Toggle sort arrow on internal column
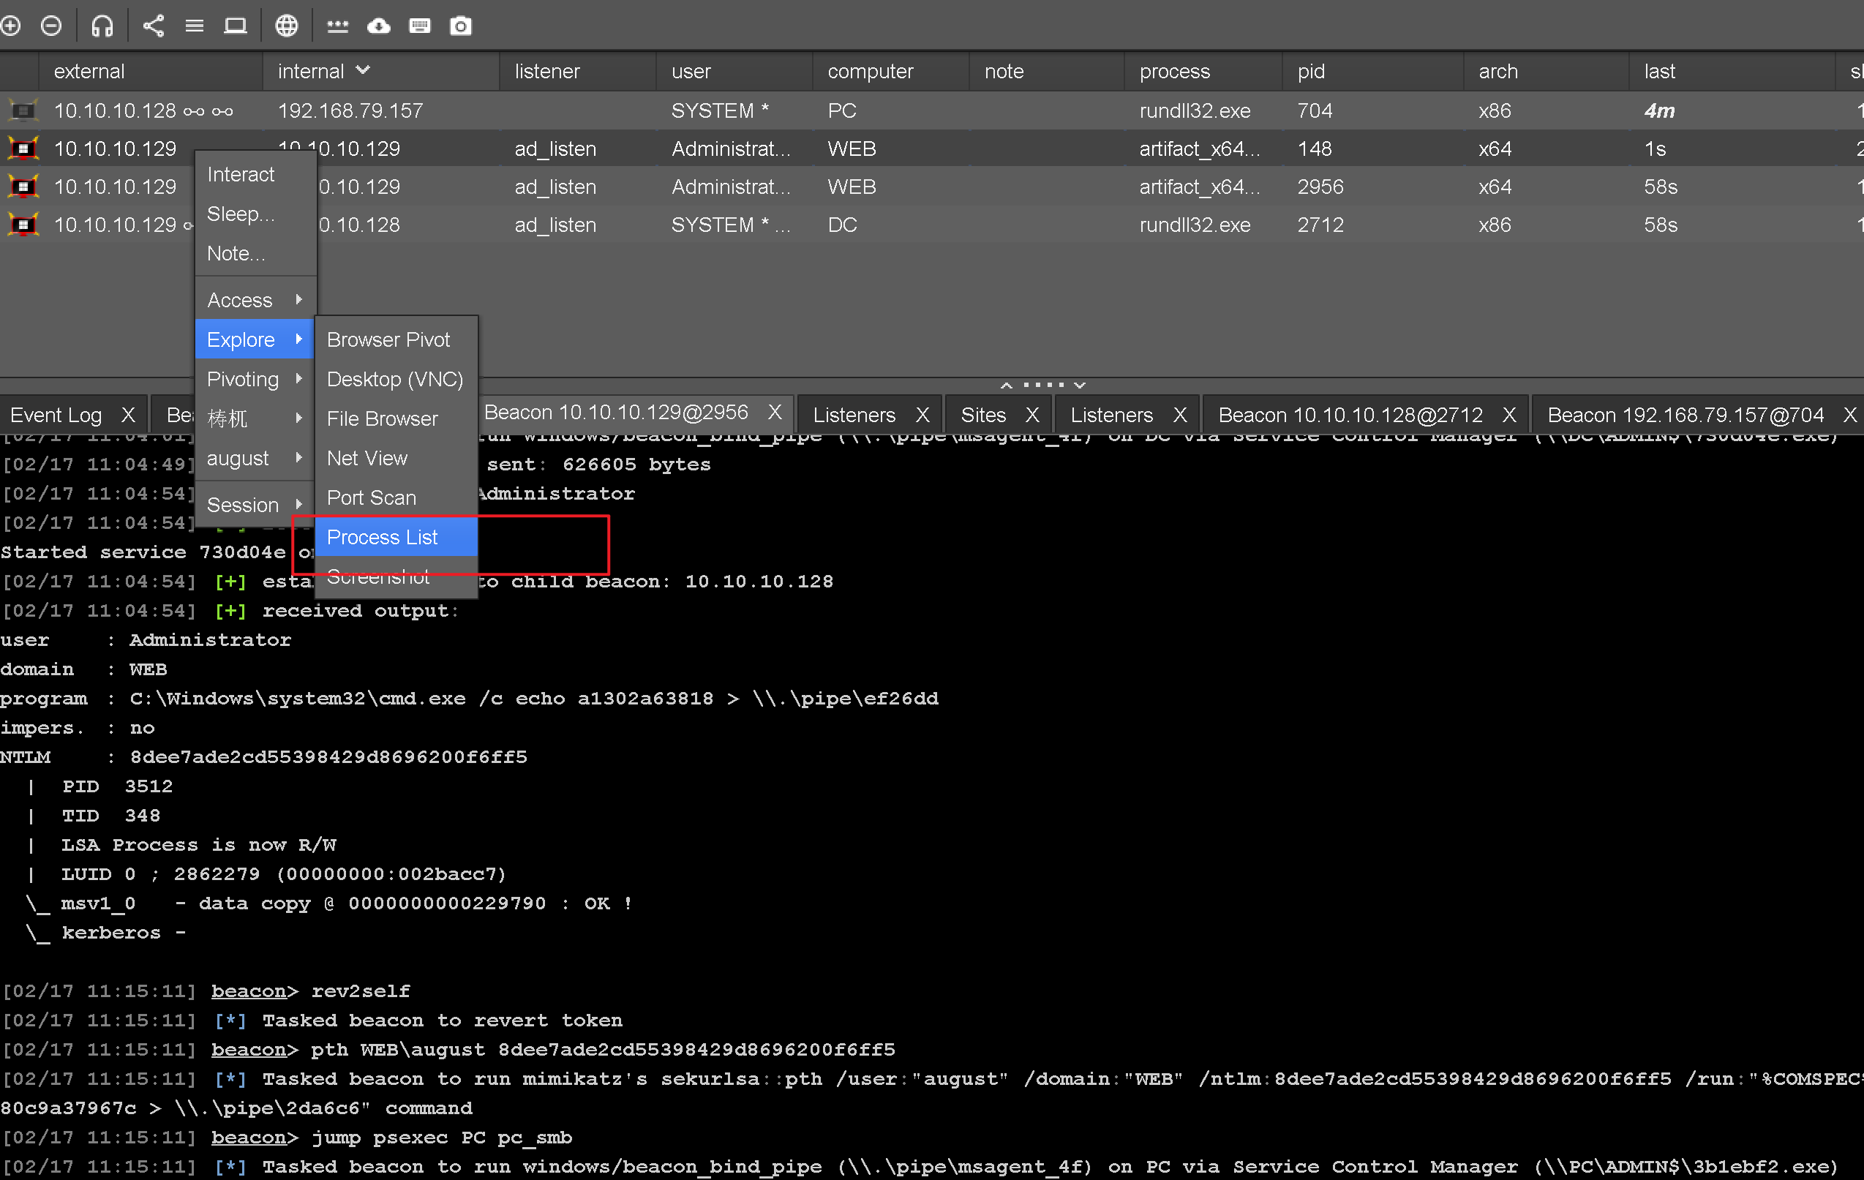The width and height of the screenshot is (1864, 1180). [x=363, y=70]
